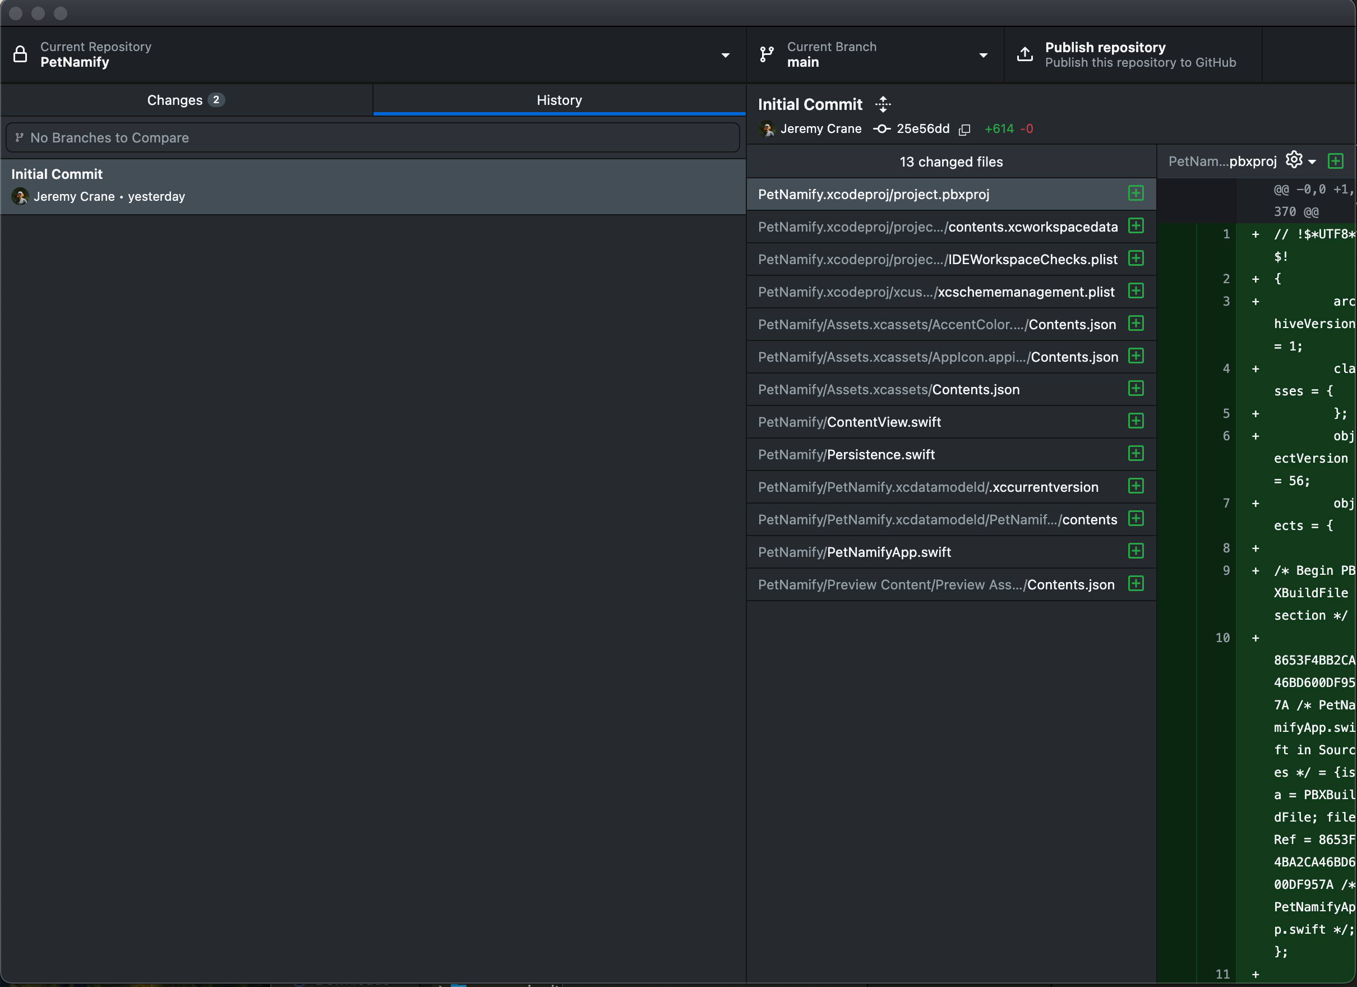
Task: Select the History tab
Action: coord(559,100)
